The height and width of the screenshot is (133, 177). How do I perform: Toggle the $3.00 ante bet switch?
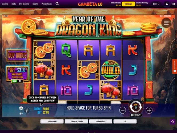pyautogui.click(x=17, y=81)
